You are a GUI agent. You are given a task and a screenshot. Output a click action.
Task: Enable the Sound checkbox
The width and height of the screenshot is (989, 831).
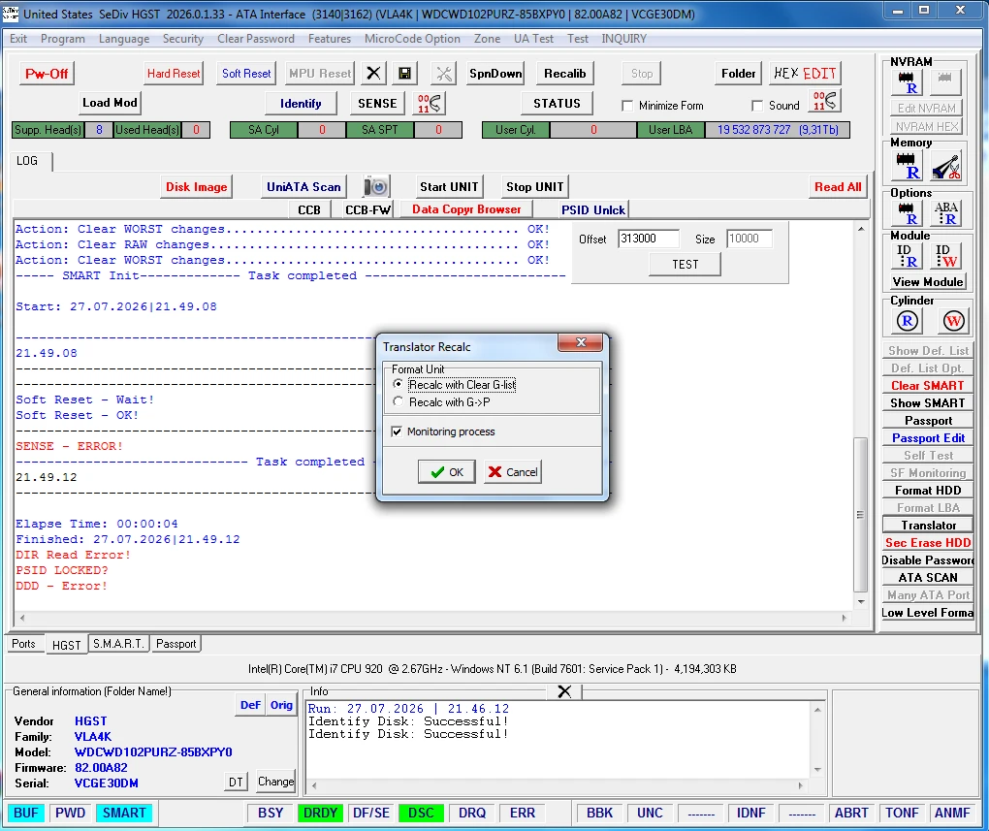pyautogui.click(x=757, y=106)
